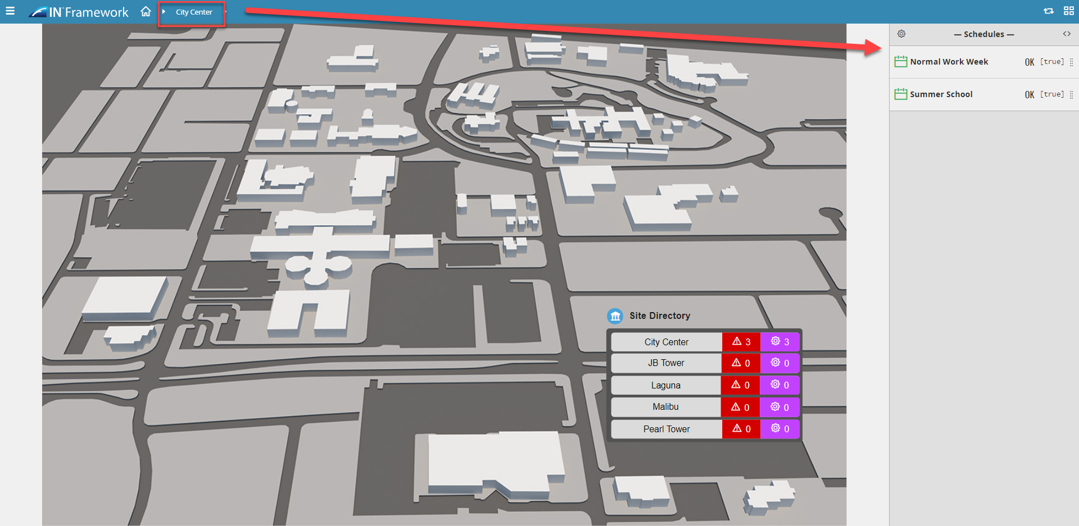View City Center gear override count of 3
This screenshot has height=526, width=1079.
tap(780, 342)
